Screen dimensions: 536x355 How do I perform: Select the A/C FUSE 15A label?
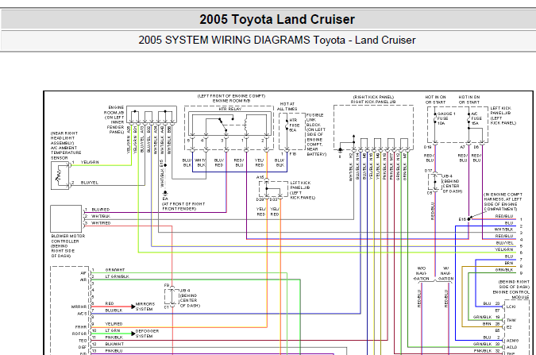(x=476, y=118)
